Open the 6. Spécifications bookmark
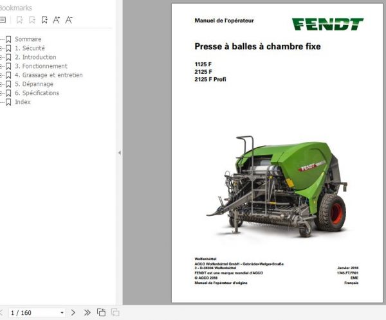This screenshot has height=320, width=386. pyautogui.click(x=37, y=93)
